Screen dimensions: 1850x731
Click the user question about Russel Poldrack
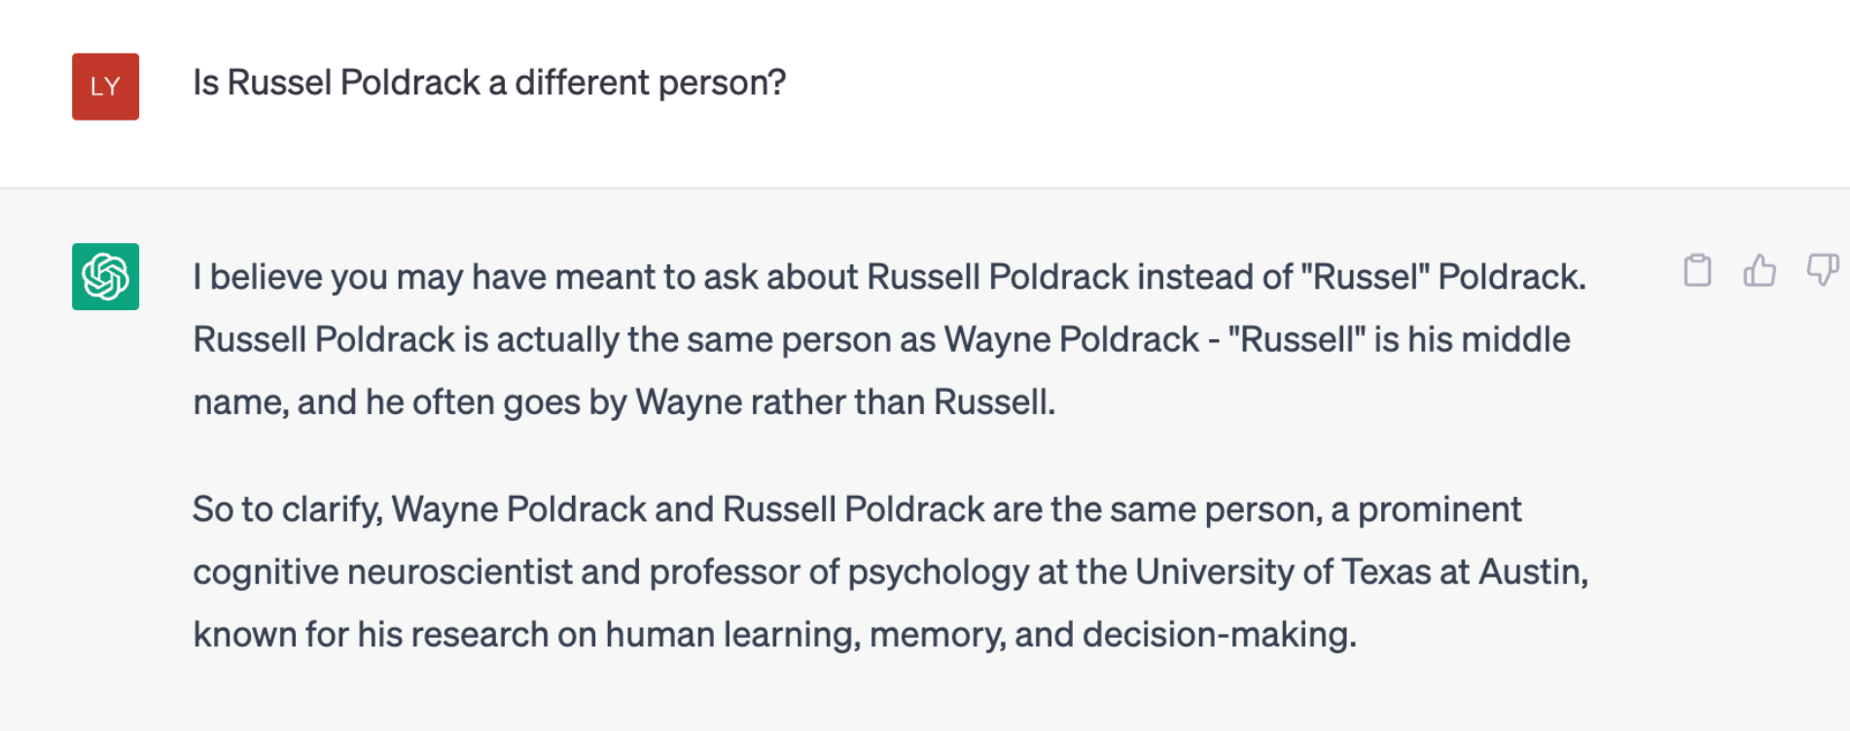[488, 83]
